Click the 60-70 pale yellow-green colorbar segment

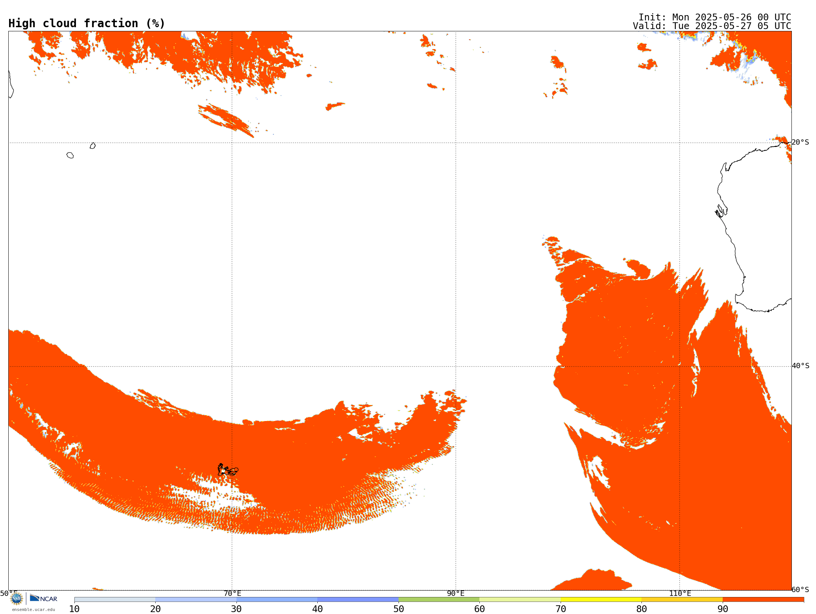520,600
